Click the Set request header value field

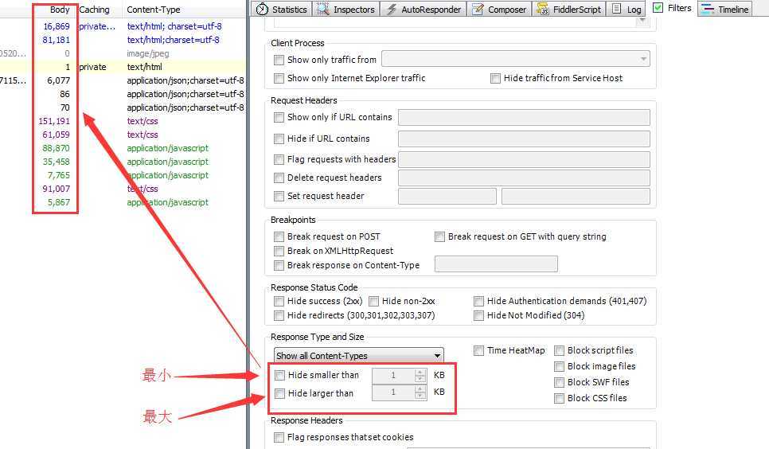[576, 197]
